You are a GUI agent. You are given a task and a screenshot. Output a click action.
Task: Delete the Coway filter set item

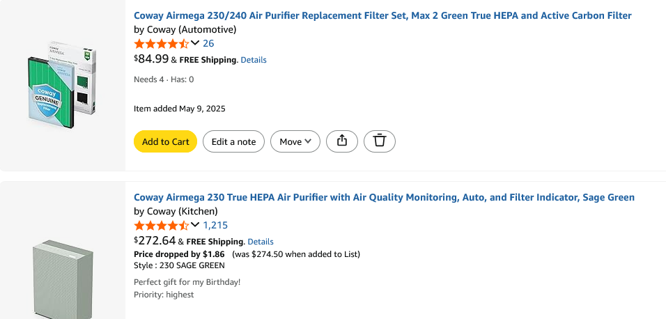(x=379, y=141)
